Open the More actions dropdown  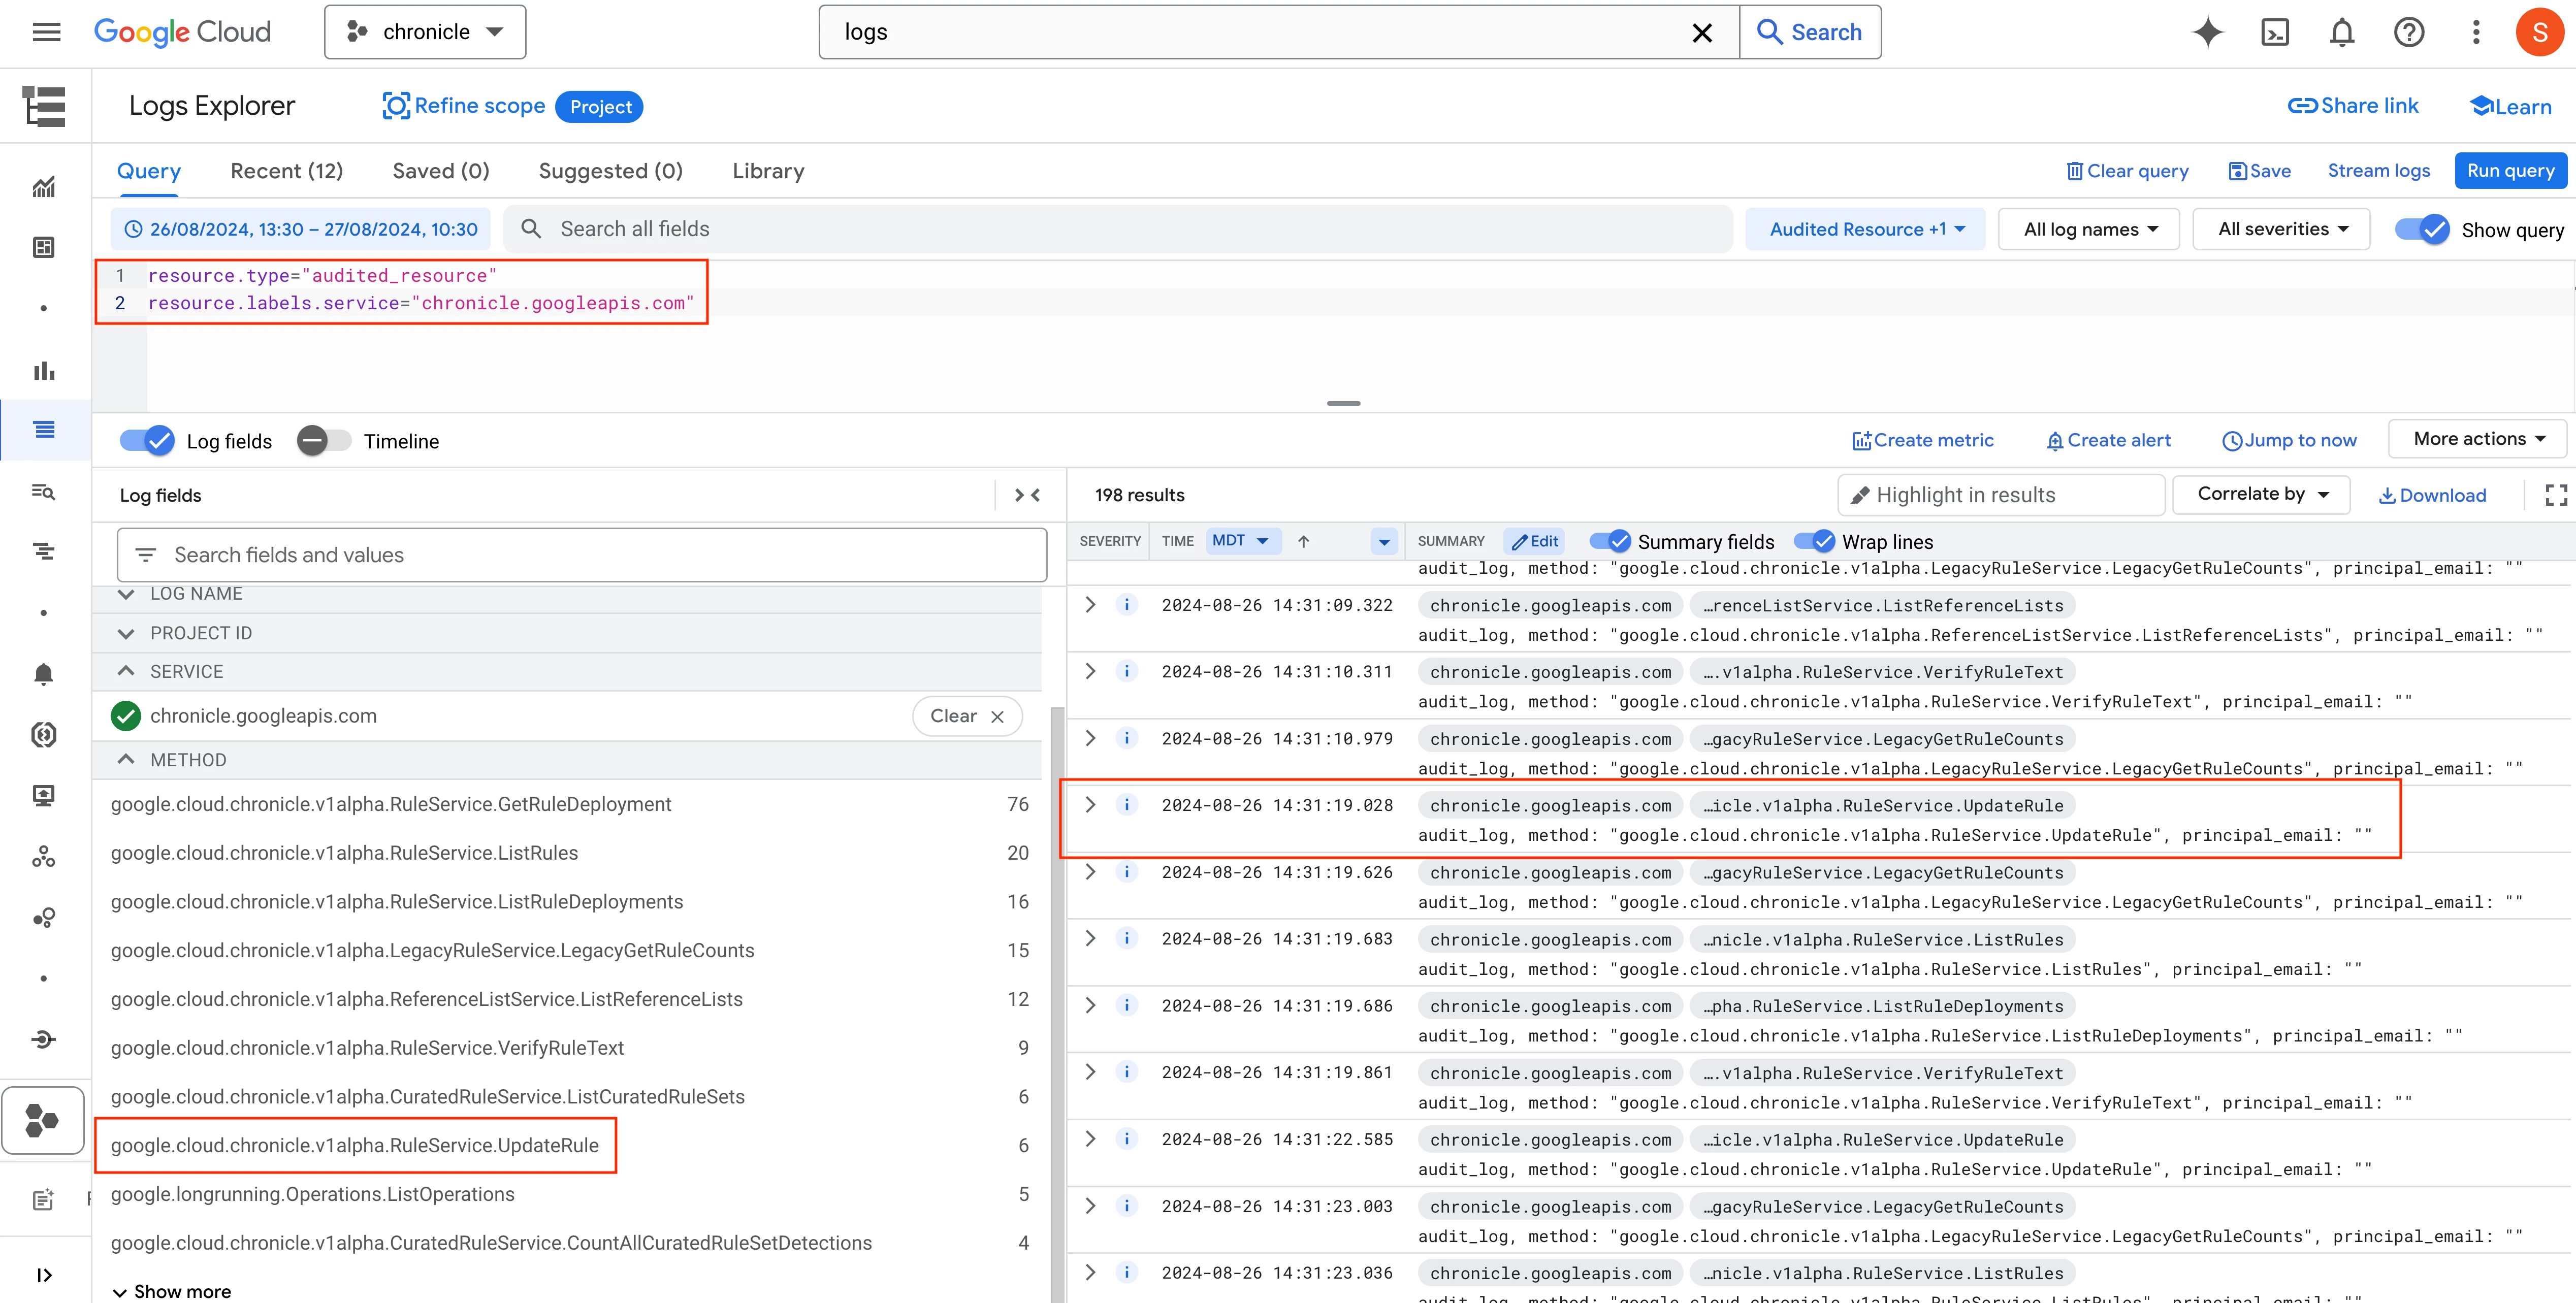point(2478,439)
